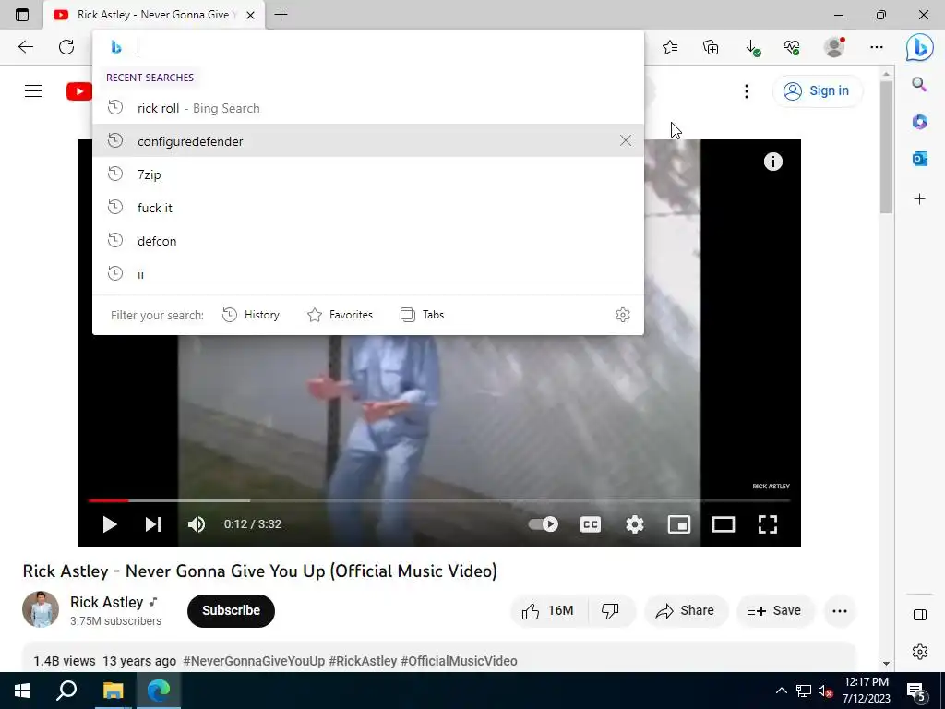This screenshot has height=709, width=945.
Task: Like the video (16M)
Action: tap(549, 611)
